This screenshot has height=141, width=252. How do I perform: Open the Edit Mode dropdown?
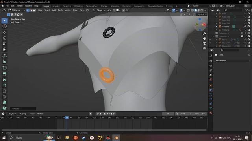tap(17, 10)
